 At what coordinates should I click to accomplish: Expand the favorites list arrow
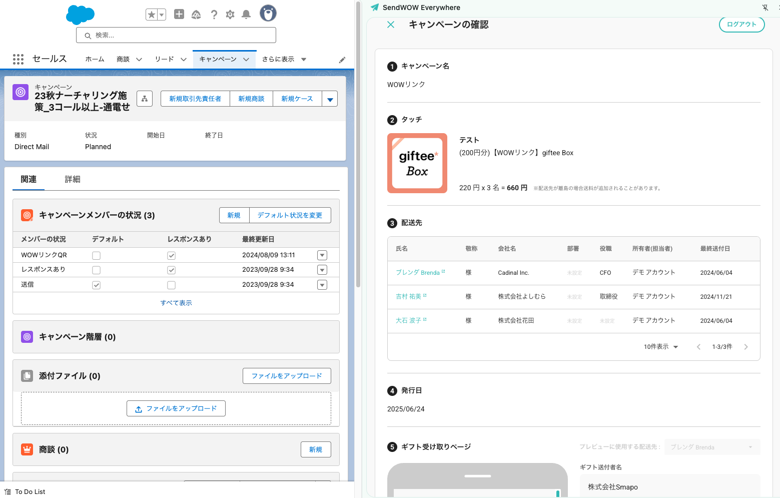[162, 15]
